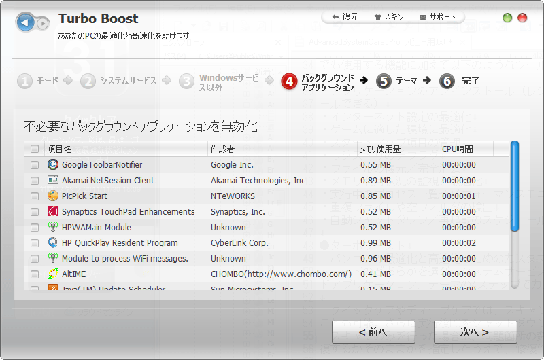Jump to step 6 完了
Viewport: 544px width, 360px height.
460,81
